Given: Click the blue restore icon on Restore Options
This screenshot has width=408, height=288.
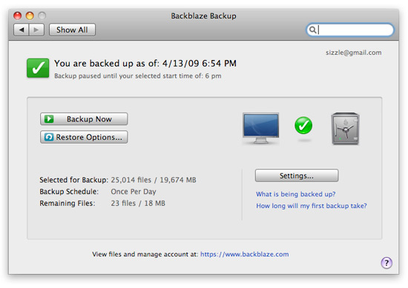Looking at the screenshot, I should pos(49,137).
